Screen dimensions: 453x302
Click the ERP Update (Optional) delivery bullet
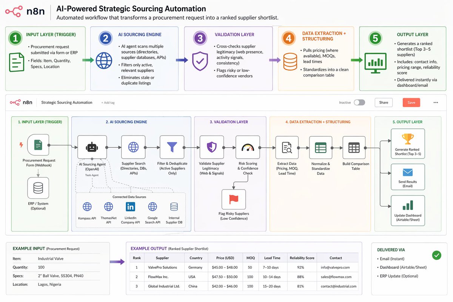[399, 276]
